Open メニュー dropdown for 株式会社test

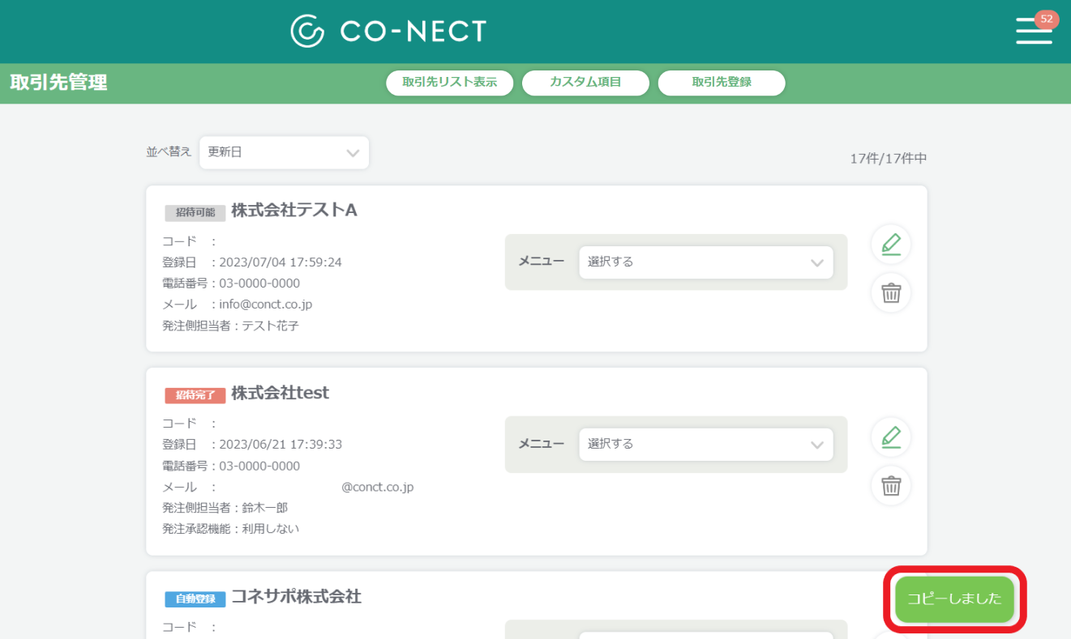coord(705,445)
